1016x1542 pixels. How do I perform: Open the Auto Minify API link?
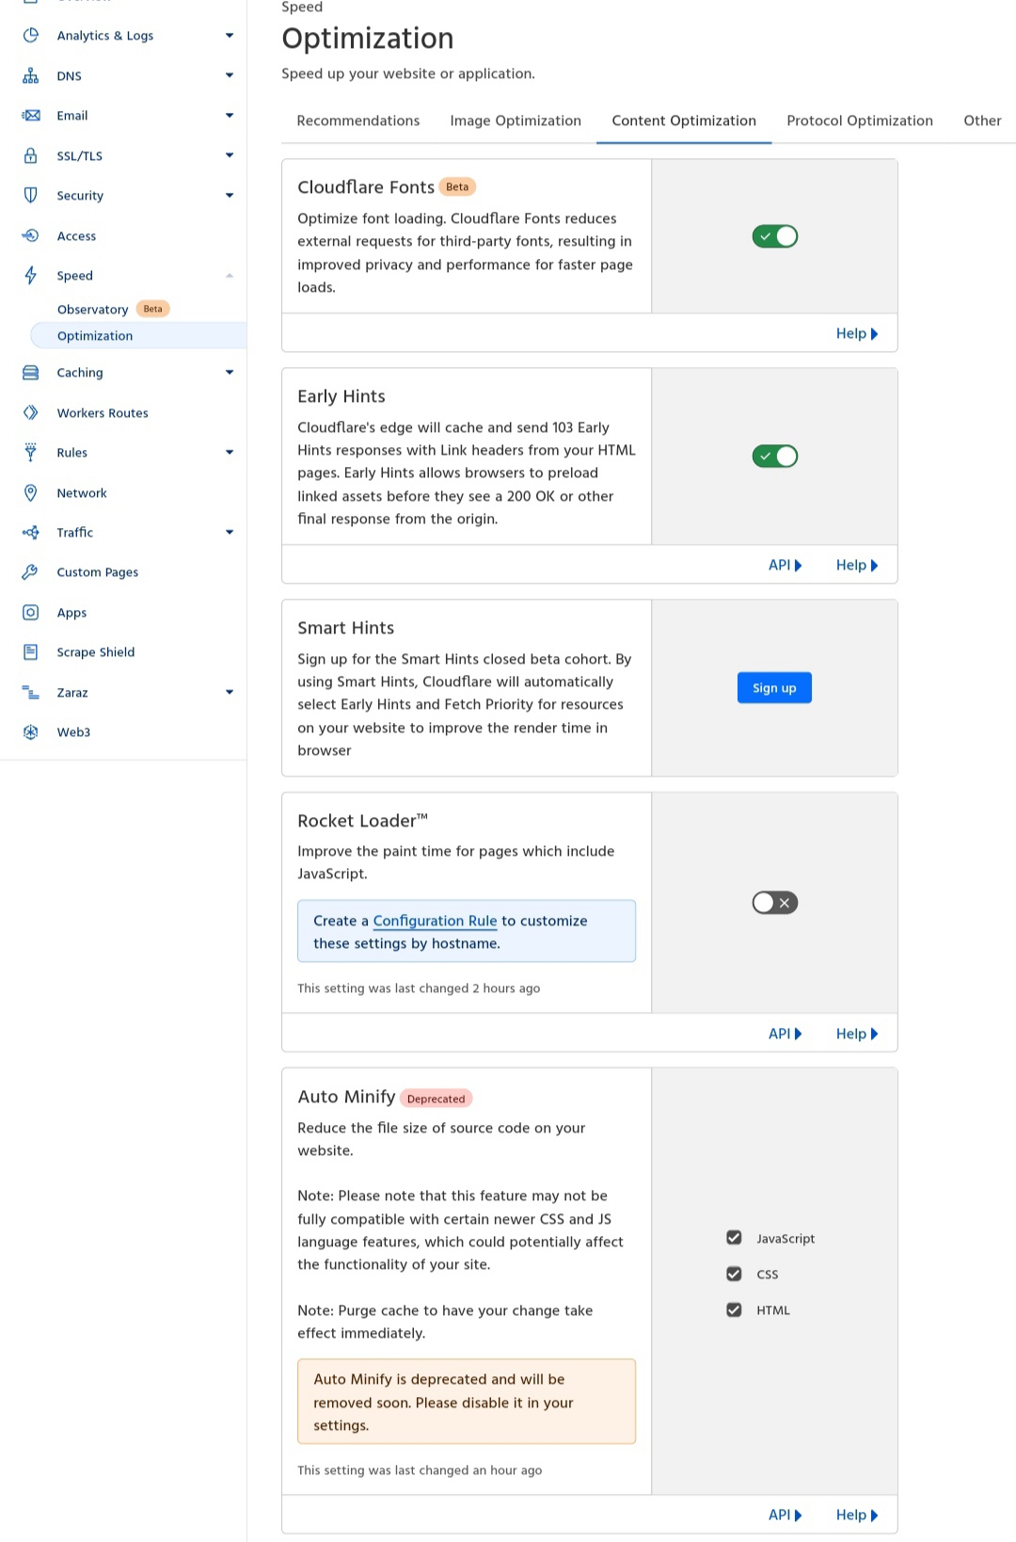click(x=786, y=1515)
